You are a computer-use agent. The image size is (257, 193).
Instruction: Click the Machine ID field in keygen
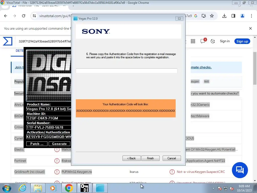49,118
